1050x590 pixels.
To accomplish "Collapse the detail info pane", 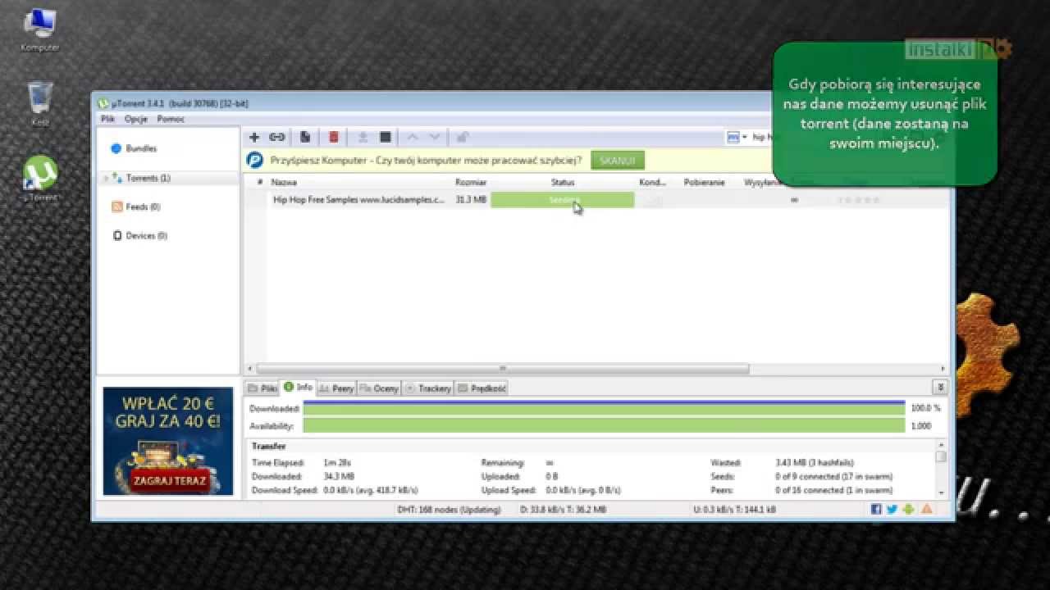I will pos(940,387).
